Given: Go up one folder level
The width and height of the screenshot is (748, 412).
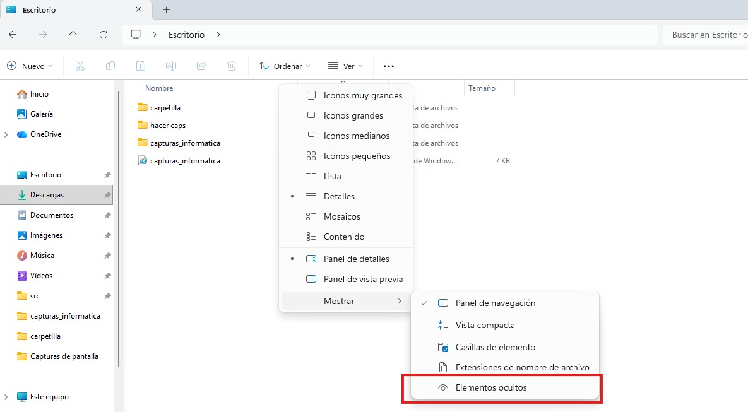Looking at the screenshot, I should coord(73,34).
